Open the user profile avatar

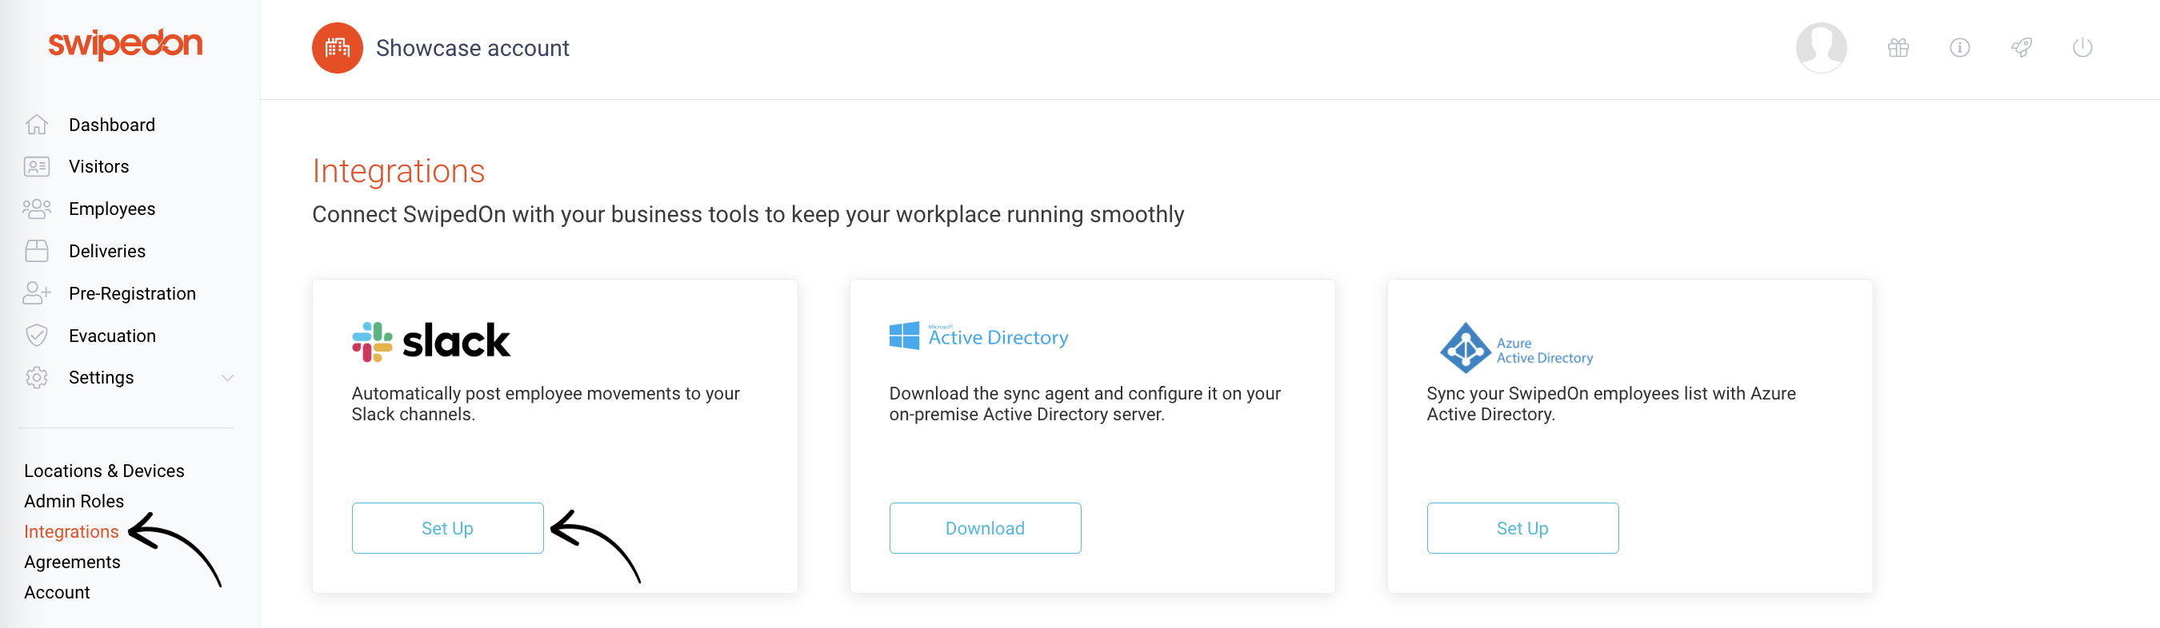click(x=1821, y=48)
